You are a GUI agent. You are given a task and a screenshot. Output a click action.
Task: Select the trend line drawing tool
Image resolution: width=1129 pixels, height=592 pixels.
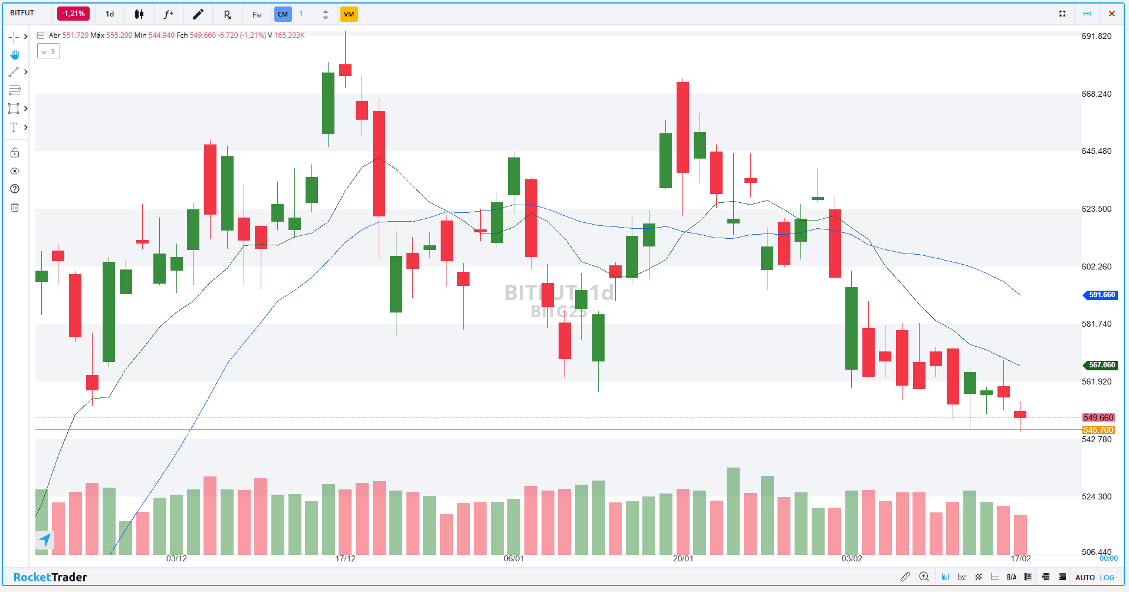14,72
